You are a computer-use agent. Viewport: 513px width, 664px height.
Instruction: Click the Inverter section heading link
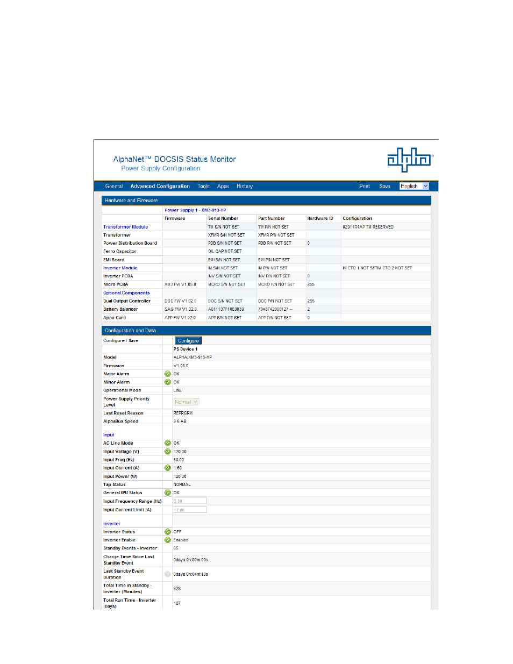112,524
